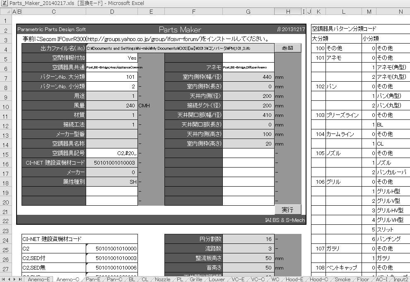
Task: Switch to the Louver sheet tab
Action: click(217, 279)
